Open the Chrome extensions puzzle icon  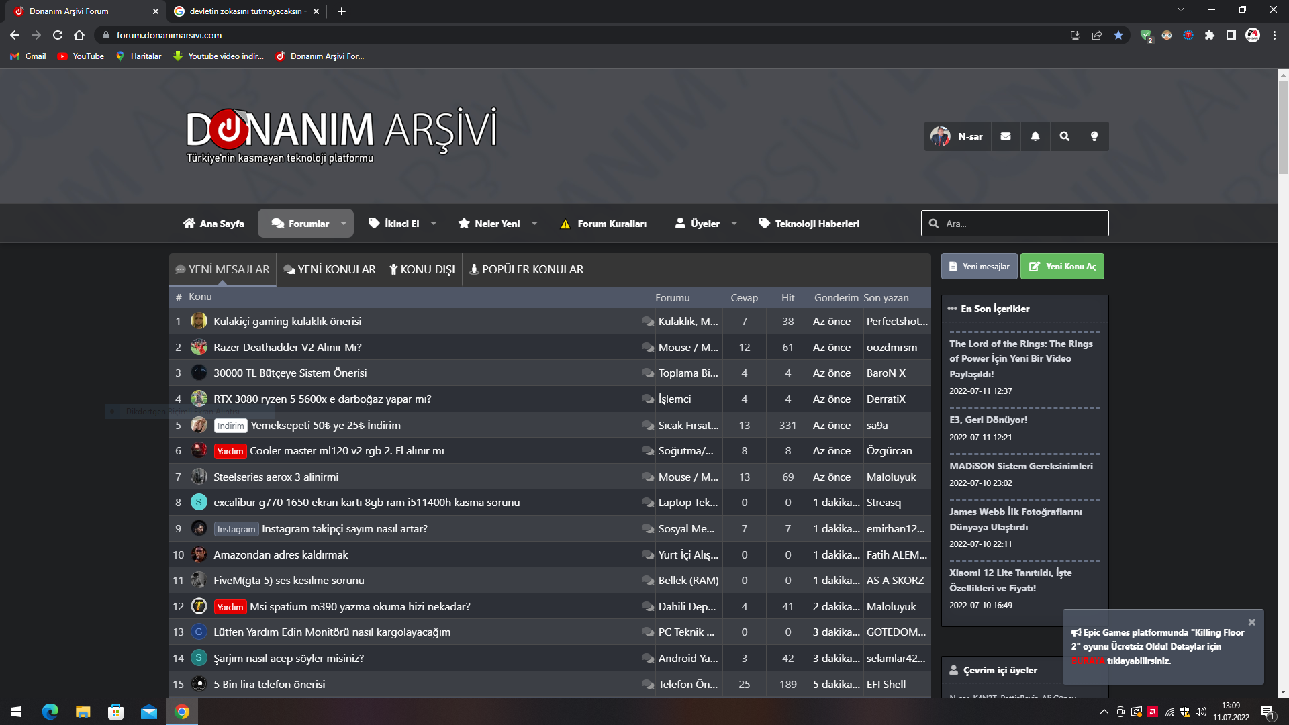(1210, 35)
